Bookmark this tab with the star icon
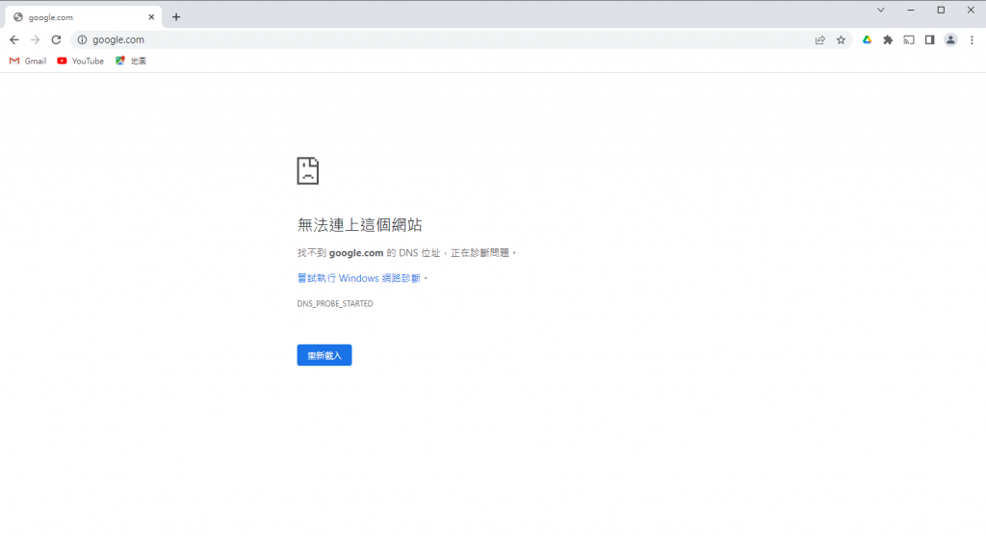Screen dimensions: 986x536 tap(841, 39)
